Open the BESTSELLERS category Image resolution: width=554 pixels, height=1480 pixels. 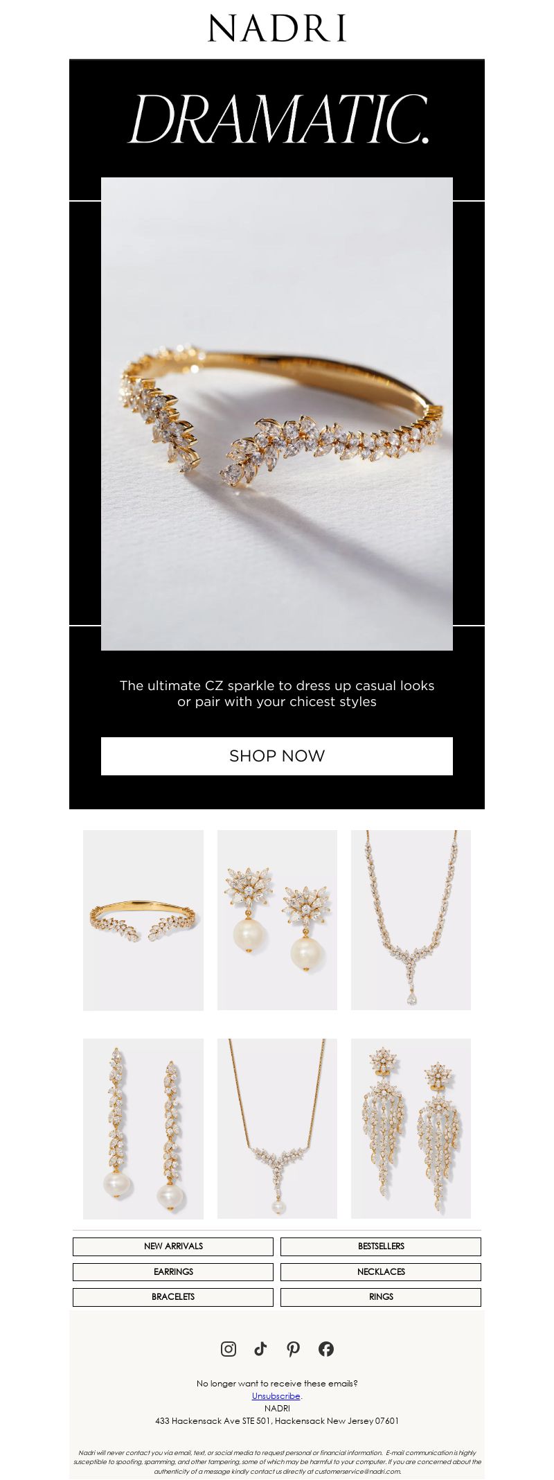[x=381, y=1246]
